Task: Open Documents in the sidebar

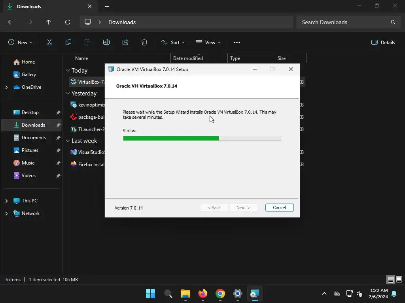Action: (x=31, y=138)
